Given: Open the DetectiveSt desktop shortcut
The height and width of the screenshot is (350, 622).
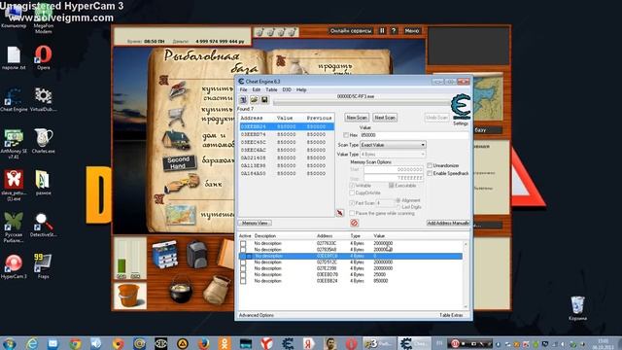Looking at the screenshot, I should click(43, 226).
